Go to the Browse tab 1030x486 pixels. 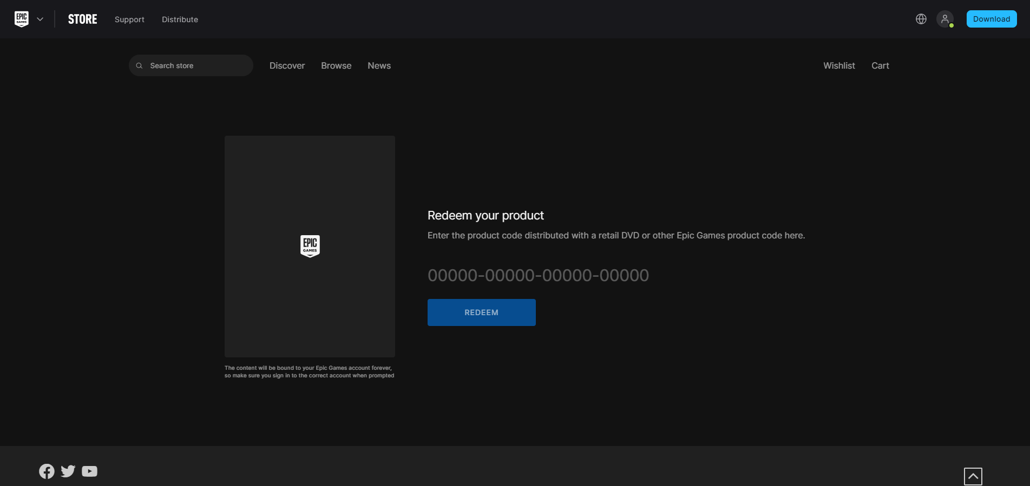(x=336, y=65)
